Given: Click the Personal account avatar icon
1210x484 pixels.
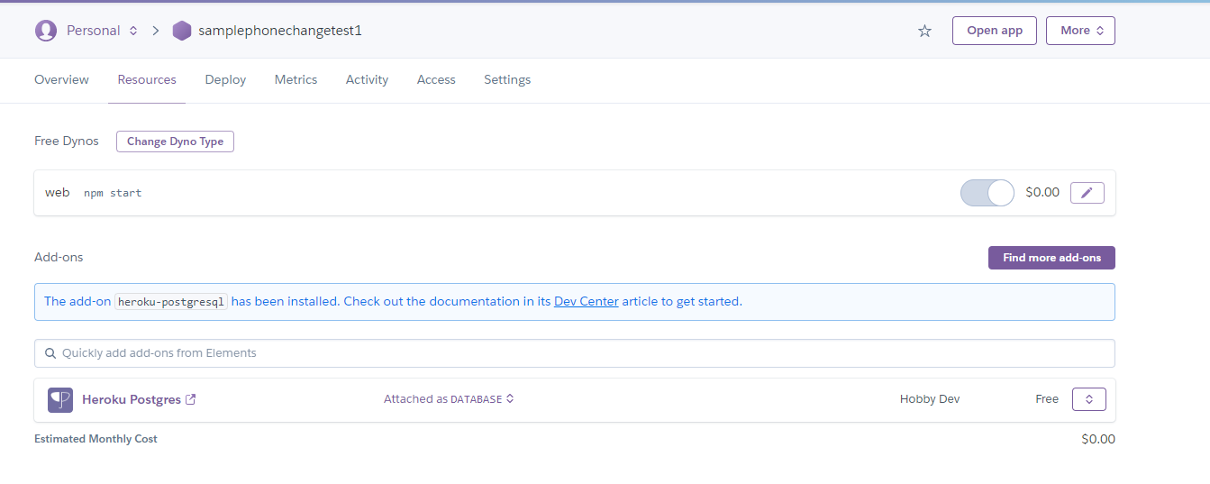Looking at the screenshot, I should point(45,31).
